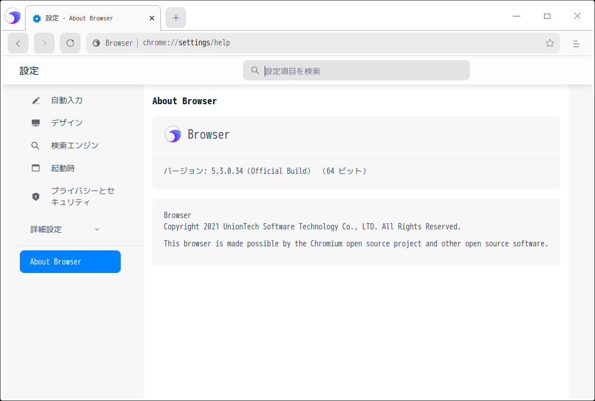Screen dimensions: 595x401
Task: Click the Browser logo in the About card
Action: click(173, 134)
